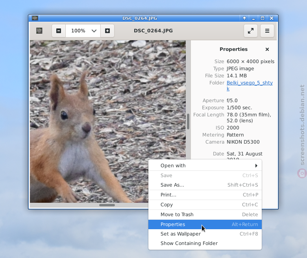Viewport: 307px width, 258px height.
Task: Click the '78.0 (35mm film)' focal length value
Action: click(249, 115)
